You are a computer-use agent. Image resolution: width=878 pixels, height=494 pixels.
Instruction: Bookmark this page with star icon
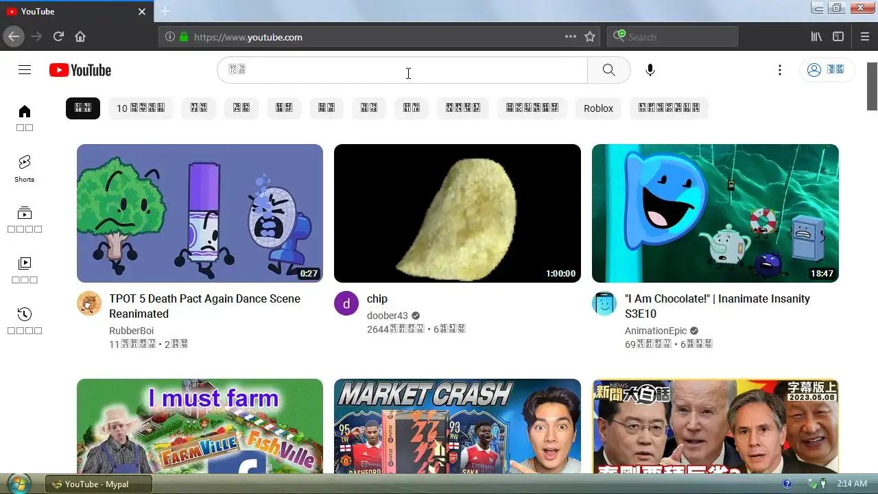(590, 37)
